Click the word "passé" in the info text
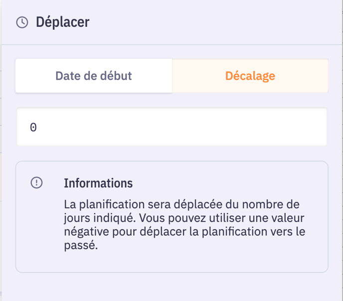 (80, 246)
